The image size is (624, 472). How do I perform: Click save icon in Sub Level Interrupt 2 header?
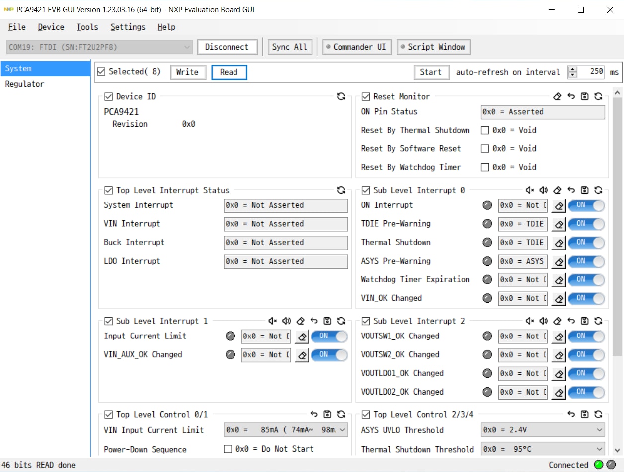pos(585,321)
